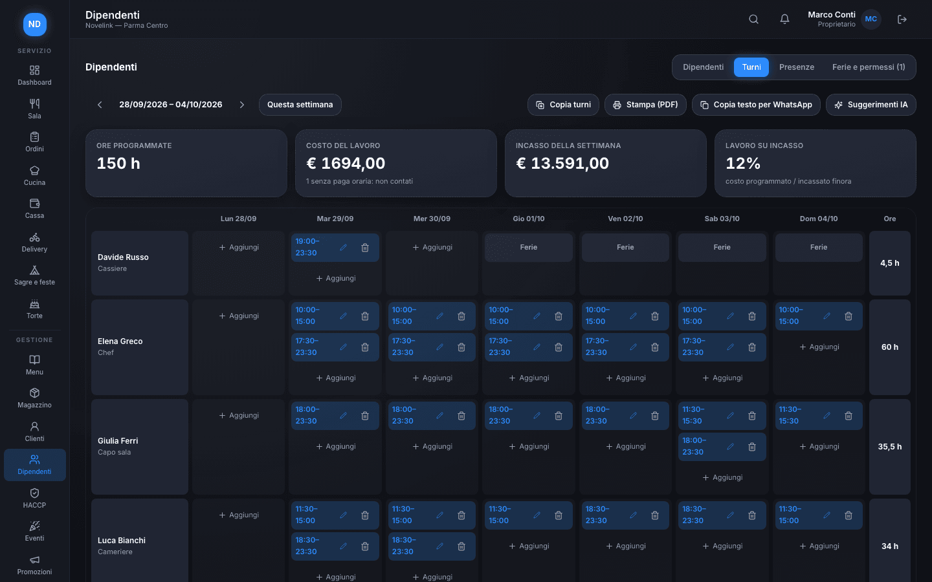Open Magazzino in the sidebar
The width and height of the screenshot is (932, 582).
click(x=35, y=398)
